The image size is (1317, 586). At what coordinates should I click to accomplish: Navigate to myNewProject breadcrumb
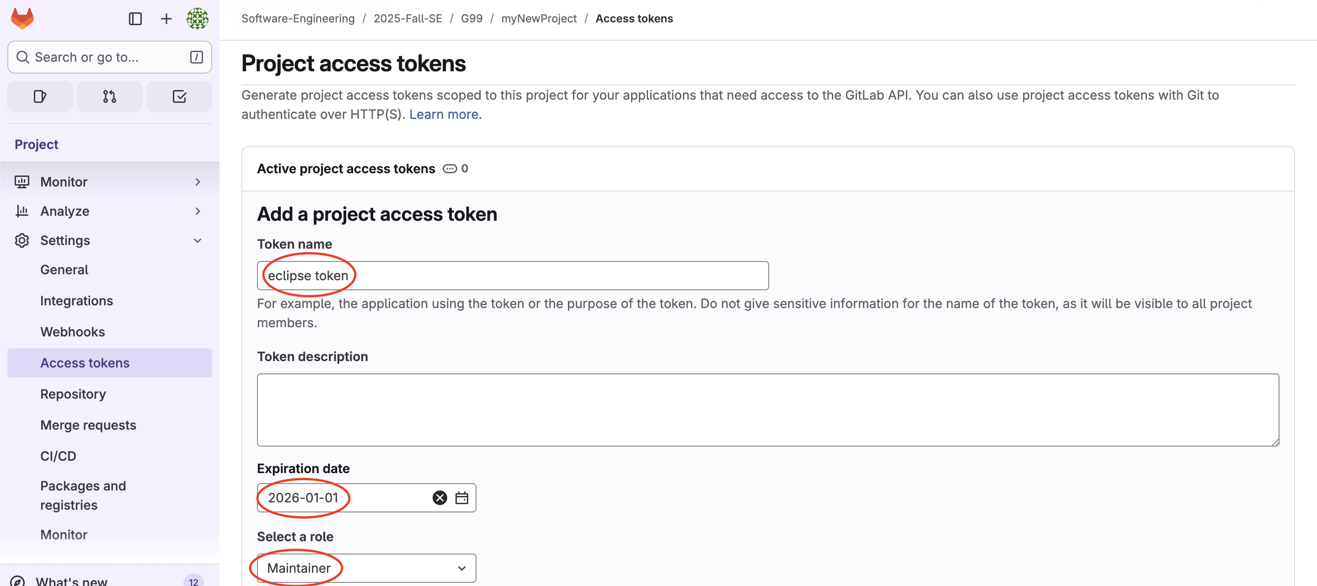[538, 18]
